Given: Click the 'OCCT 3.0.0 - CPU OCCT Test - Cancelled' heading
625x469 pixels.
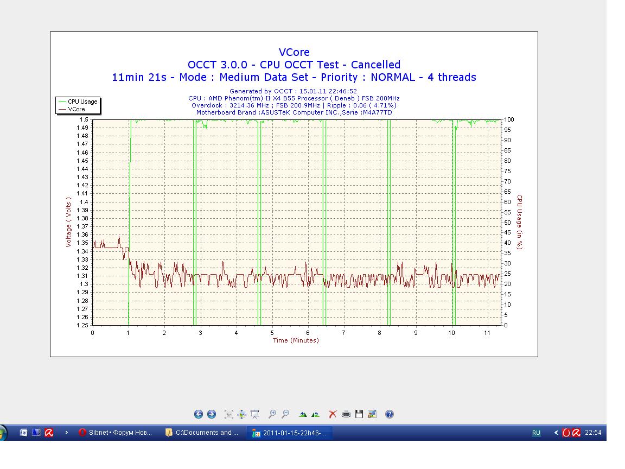Looking at the screenshot, I should point(294,65).
